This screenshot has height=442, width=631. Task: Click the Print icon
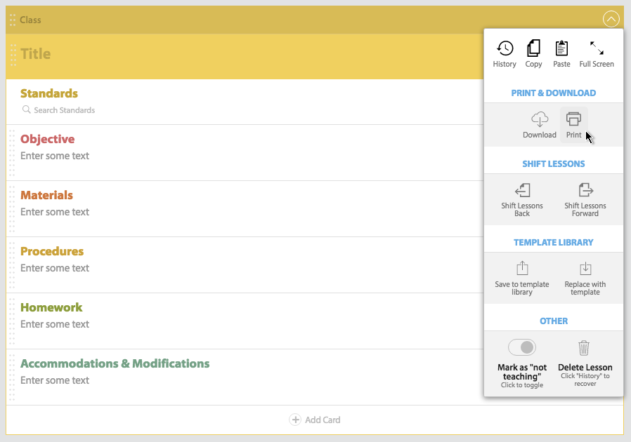pyautogui.click(x=573, y=119)
